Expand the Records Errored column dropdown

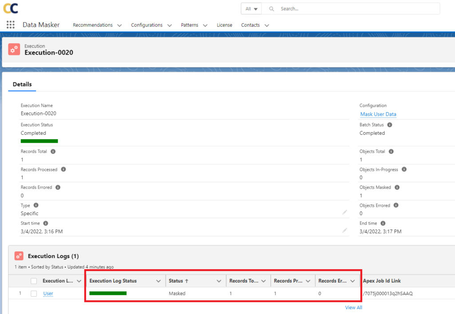(x=353, y=280)
